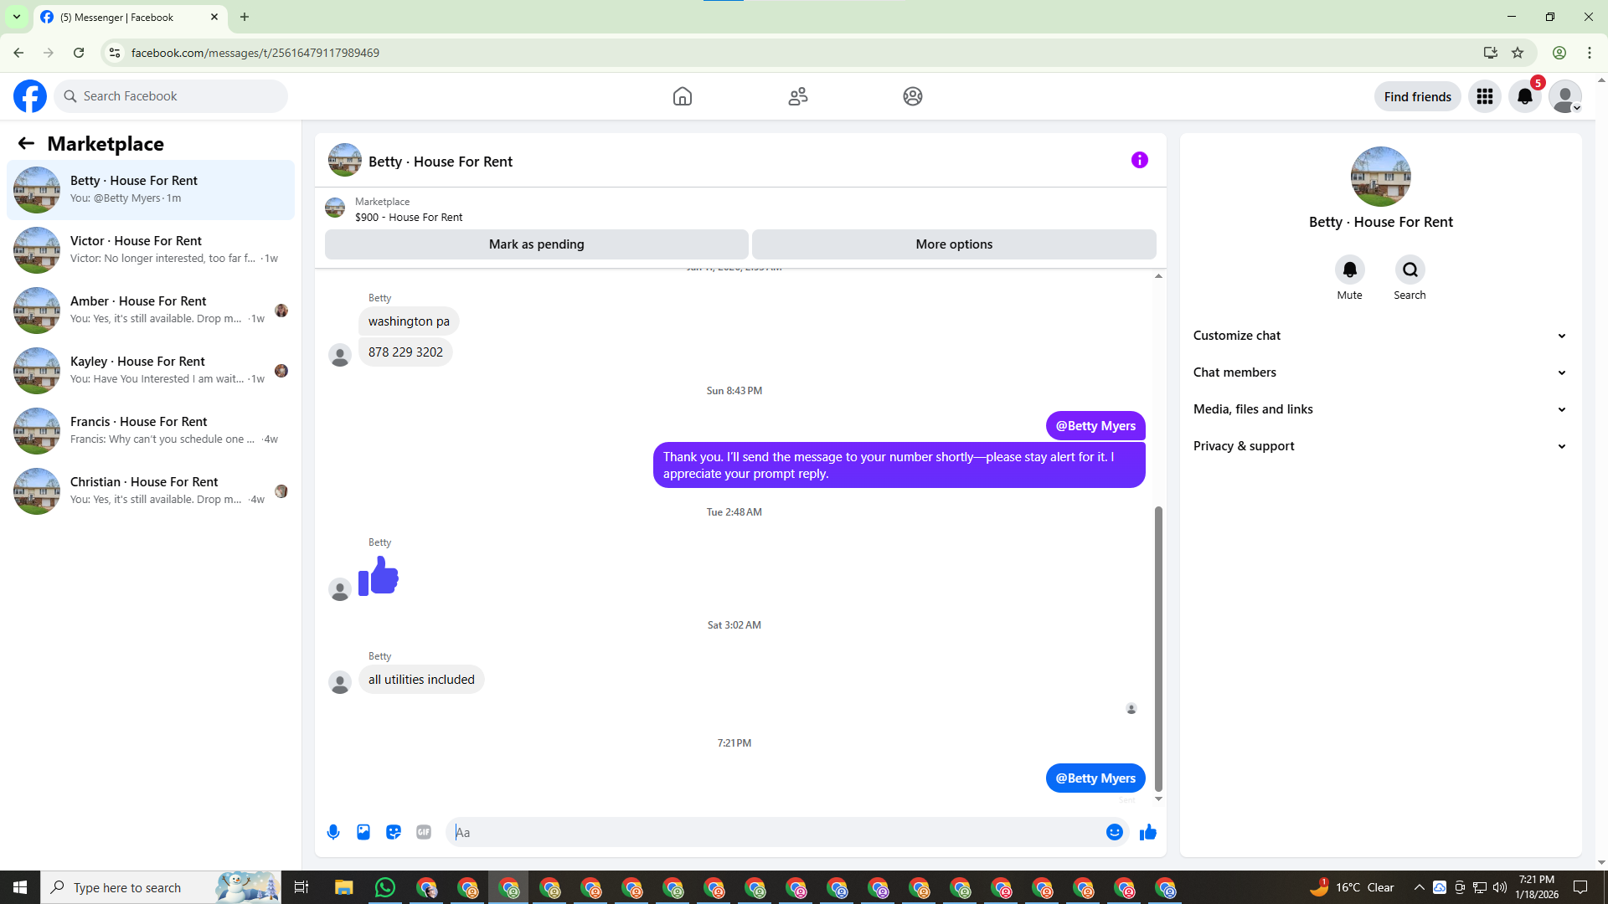Attach a file with photo icon
Screen dimensions: 1608x904
click(x=363, y=832)
